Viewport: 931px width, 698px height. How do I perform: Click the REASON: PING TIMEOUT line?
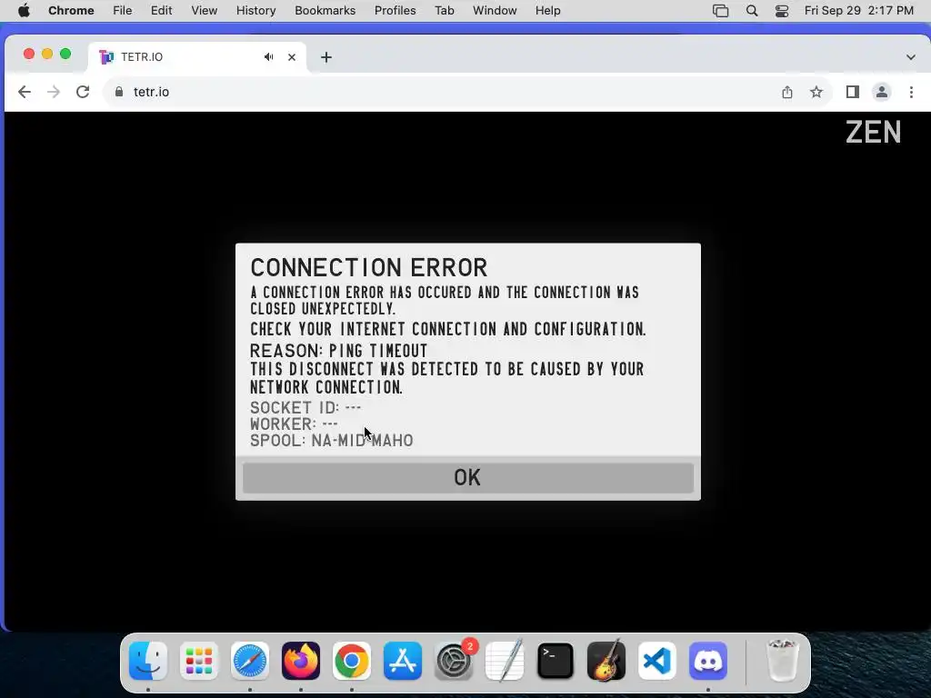(339, 350)
